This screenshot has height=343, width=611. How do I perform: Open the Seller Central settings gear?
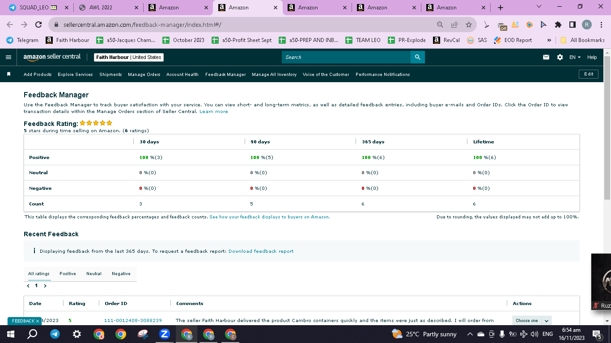(560, 57)
